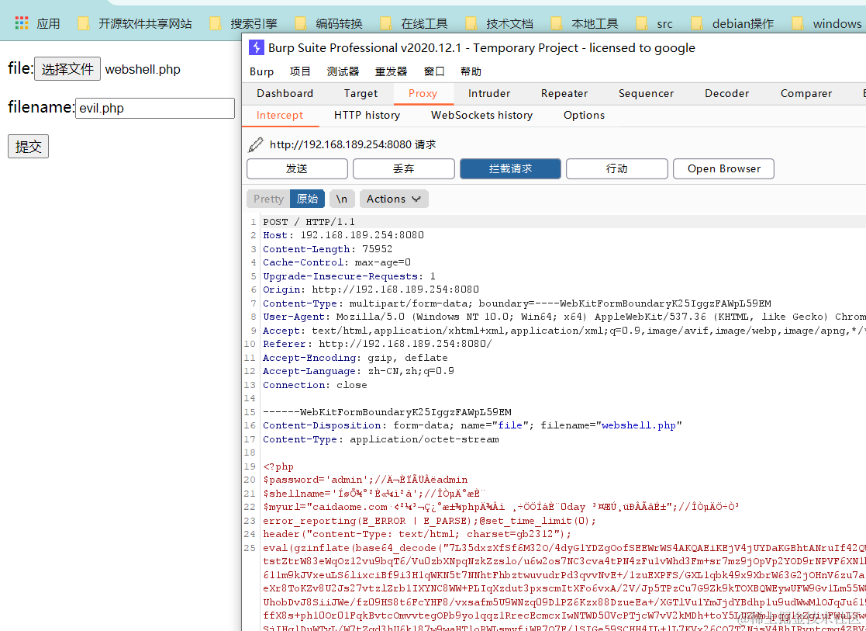Image resolution: width=866 pixels, height=631 pixels.
Task: Switch to the Target tab
Action: click(361, 93)
